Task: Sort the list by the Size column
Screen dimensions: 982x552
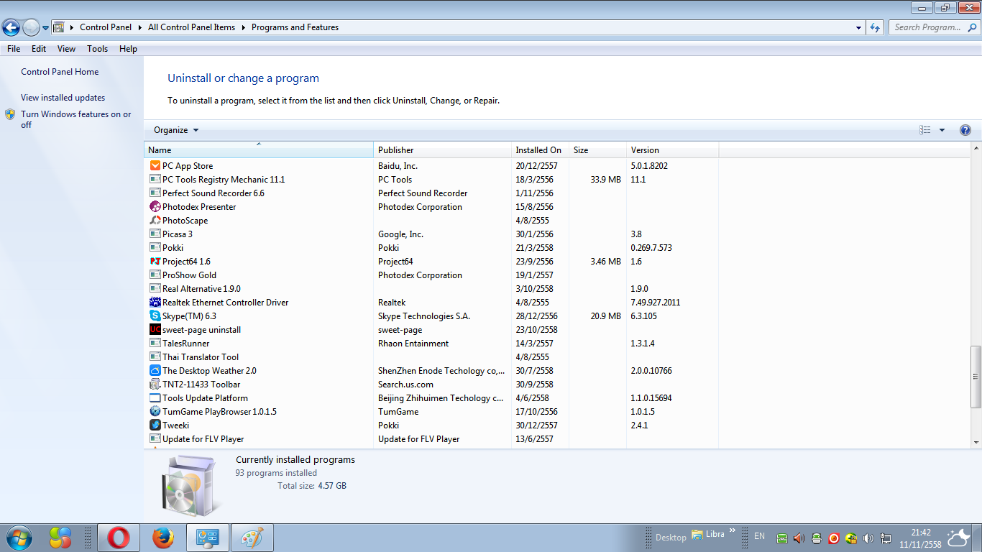Action: point(597,149)
